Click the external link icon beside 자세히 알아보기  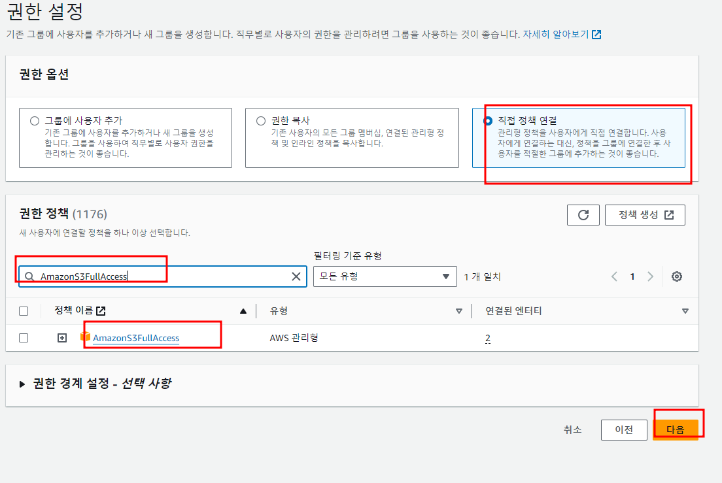pyautogui.click(x=596, y=35)
